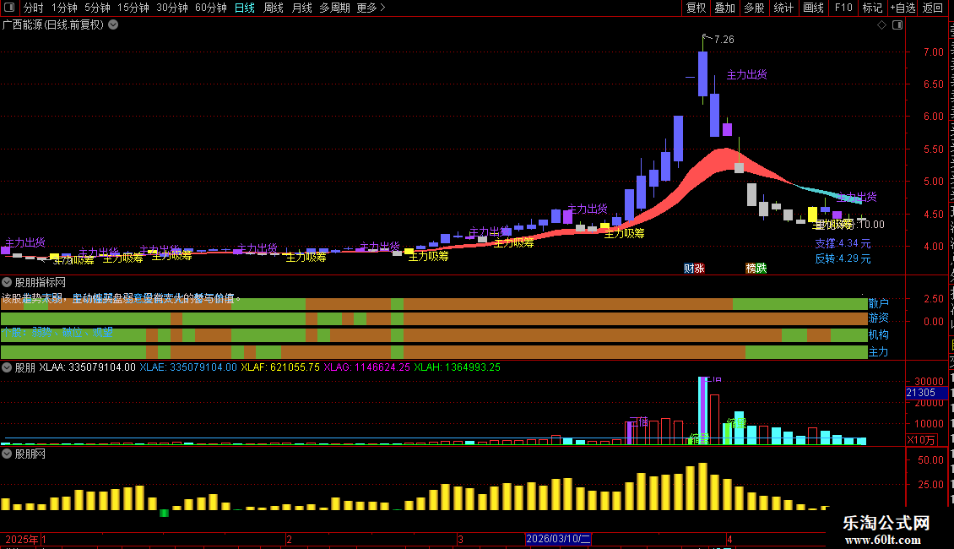
Task: Click the 主力 row label
Action: tap(879, 352)
